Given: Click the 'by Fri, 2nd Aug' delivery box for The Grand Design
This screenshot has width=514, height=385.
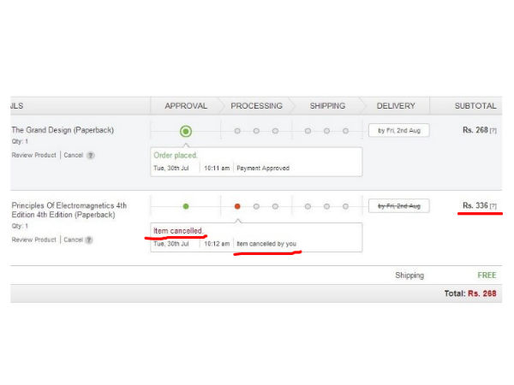Looking at the screenshot, I should (x=398, y=131).
